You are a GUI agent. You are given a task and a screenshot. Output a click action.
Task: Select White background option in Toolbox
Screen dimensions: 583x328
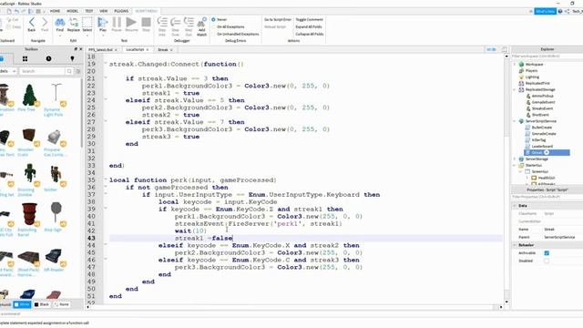22,304
